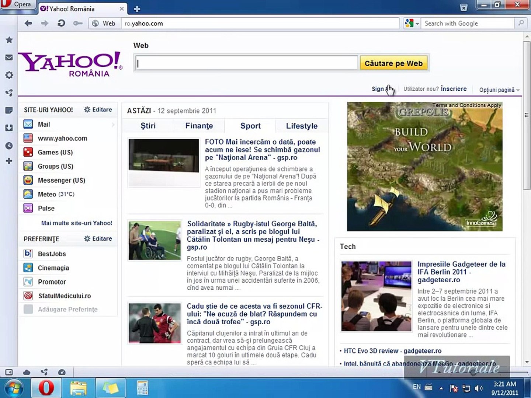Open the Notes panel in Opera sidebar

[9, 111]
